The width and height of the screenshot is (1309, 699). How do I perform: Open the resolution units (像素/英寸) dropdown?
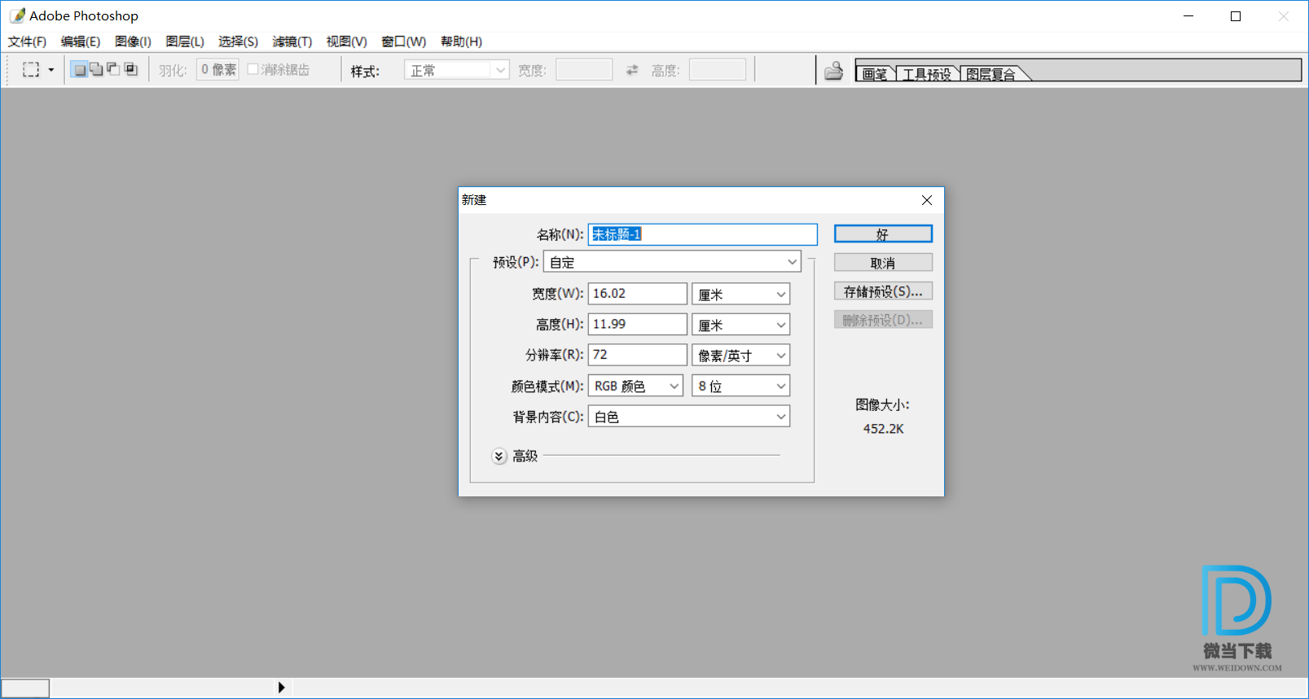click(741, 356)
